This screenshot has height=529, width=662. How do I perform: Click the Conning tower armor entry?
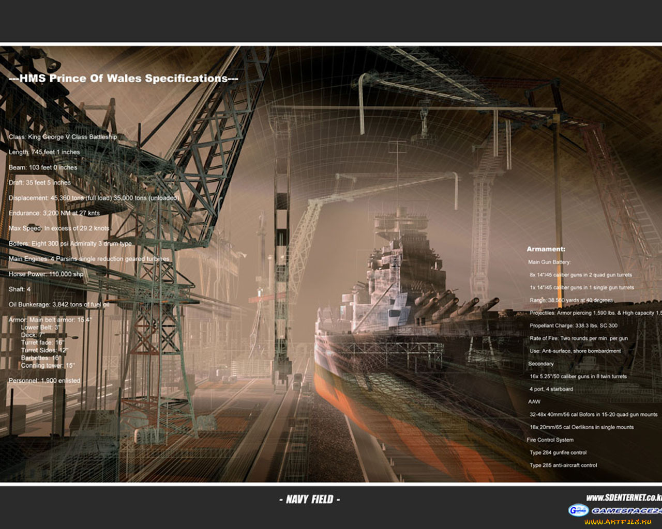48,365
